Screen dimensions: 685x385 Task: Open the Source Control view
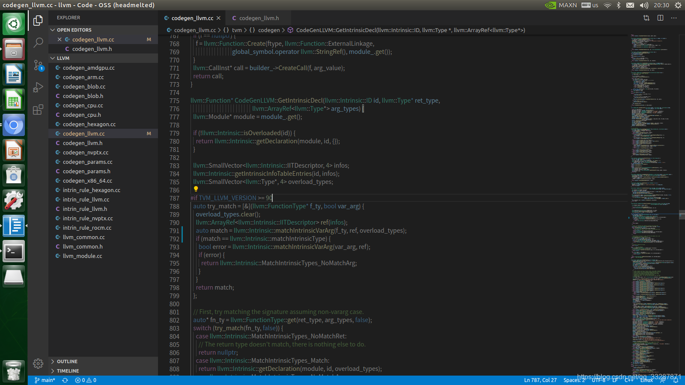[x=38, y=65]
